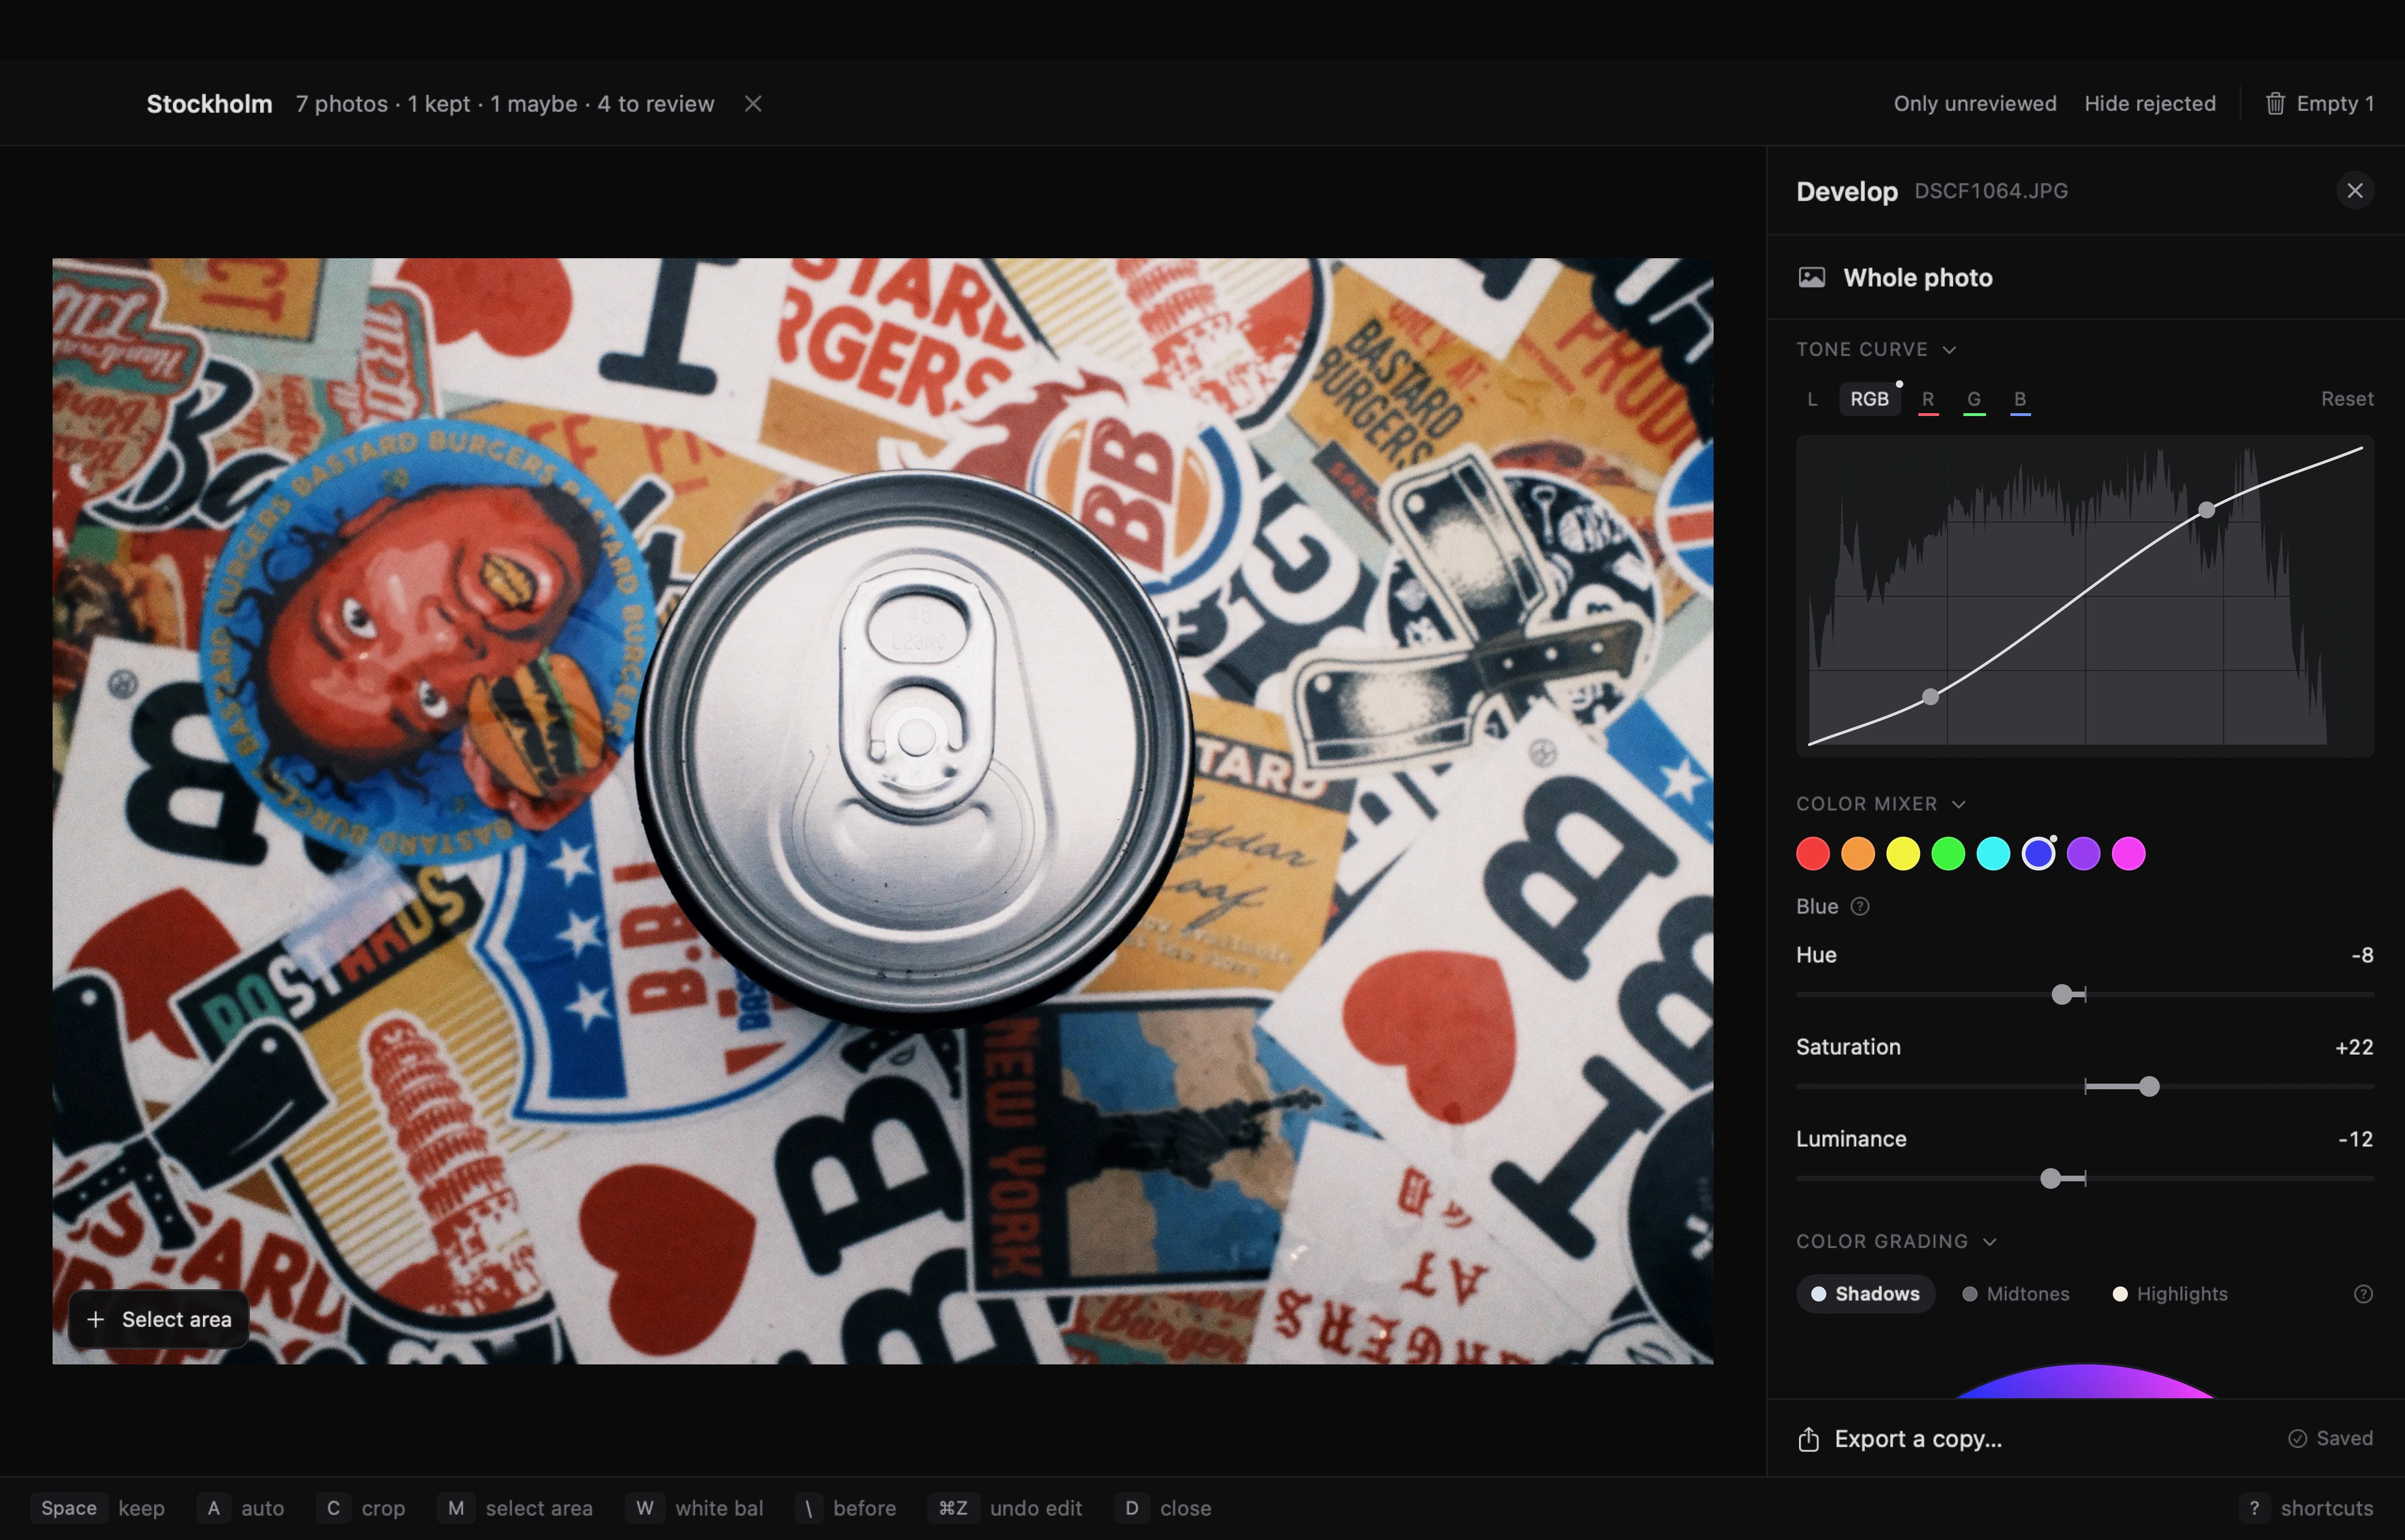Select Midtones color grading range
The width and height of the screenshot is (2405, 1540).
(2016, 1294)
